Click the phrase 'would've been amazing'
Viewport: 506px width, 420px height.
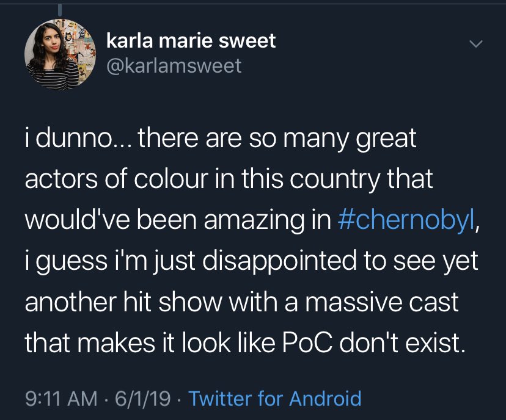(x=164, y=220)
